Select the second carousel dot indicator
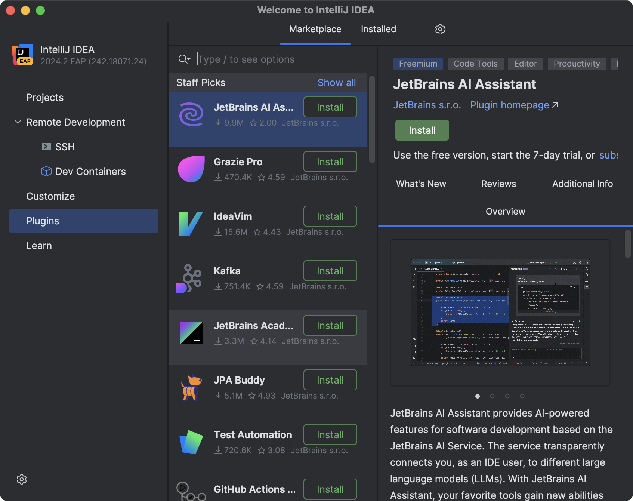 coord(492,396)
